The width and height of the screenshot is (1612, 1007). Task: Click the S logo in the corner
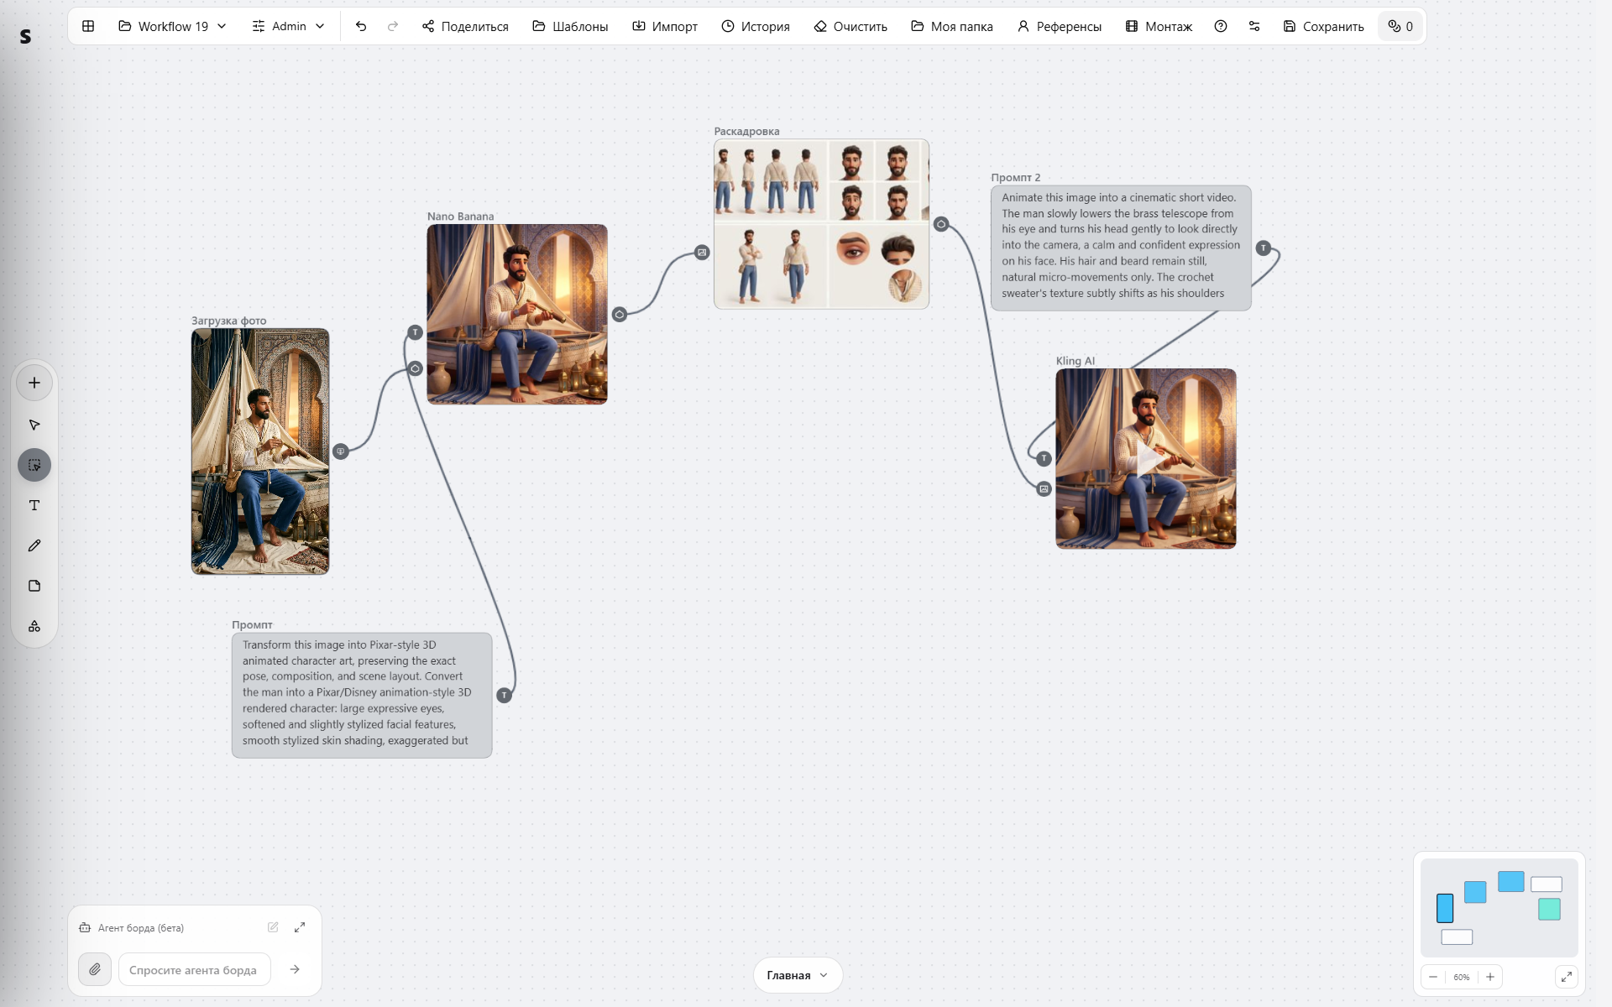point(25,36)
